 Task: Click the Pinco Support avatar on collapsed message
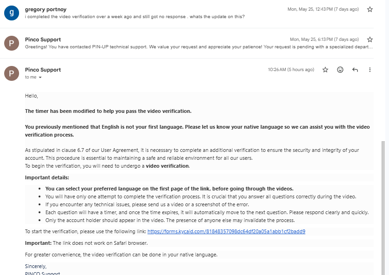[12, 43]
